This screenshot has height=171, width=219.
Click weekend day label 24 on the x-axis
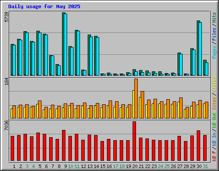tap(160, 166)
